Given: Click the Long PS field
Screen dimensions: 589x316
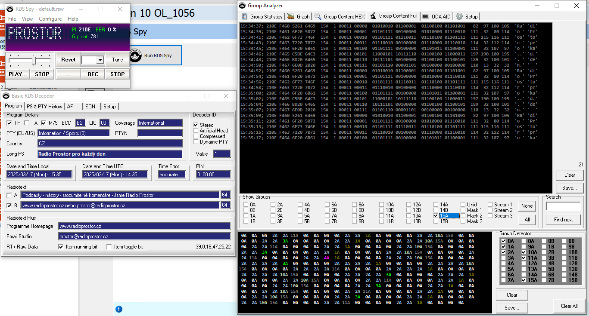Looking at the screenshot, I should (x=110, y=154).
